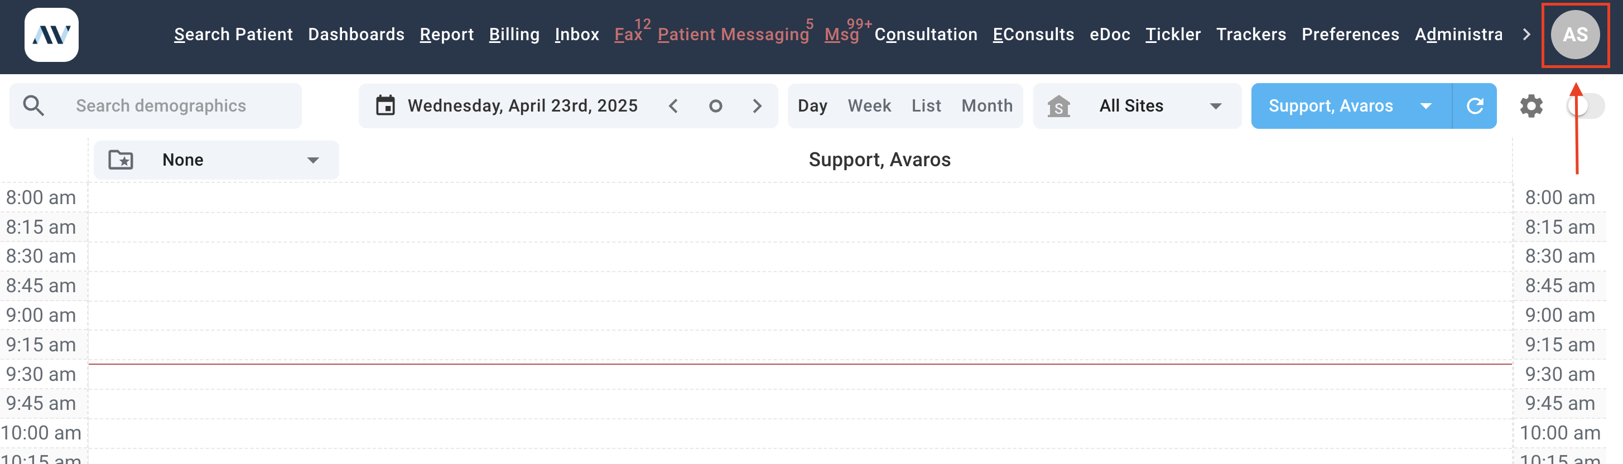1623x464 pixels.
Task: Open the Billing menu
Action: (x=514, y=35)
